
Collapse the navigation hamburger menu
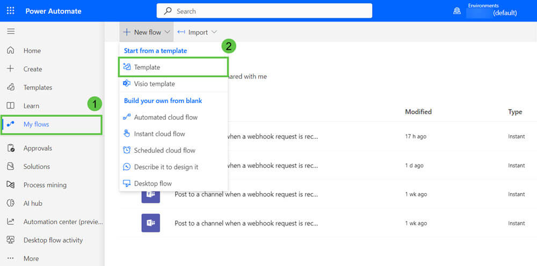point(11,32)
